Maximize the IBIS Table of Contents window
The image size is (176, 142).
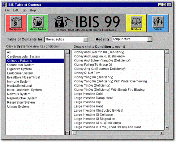pos(164,5)
